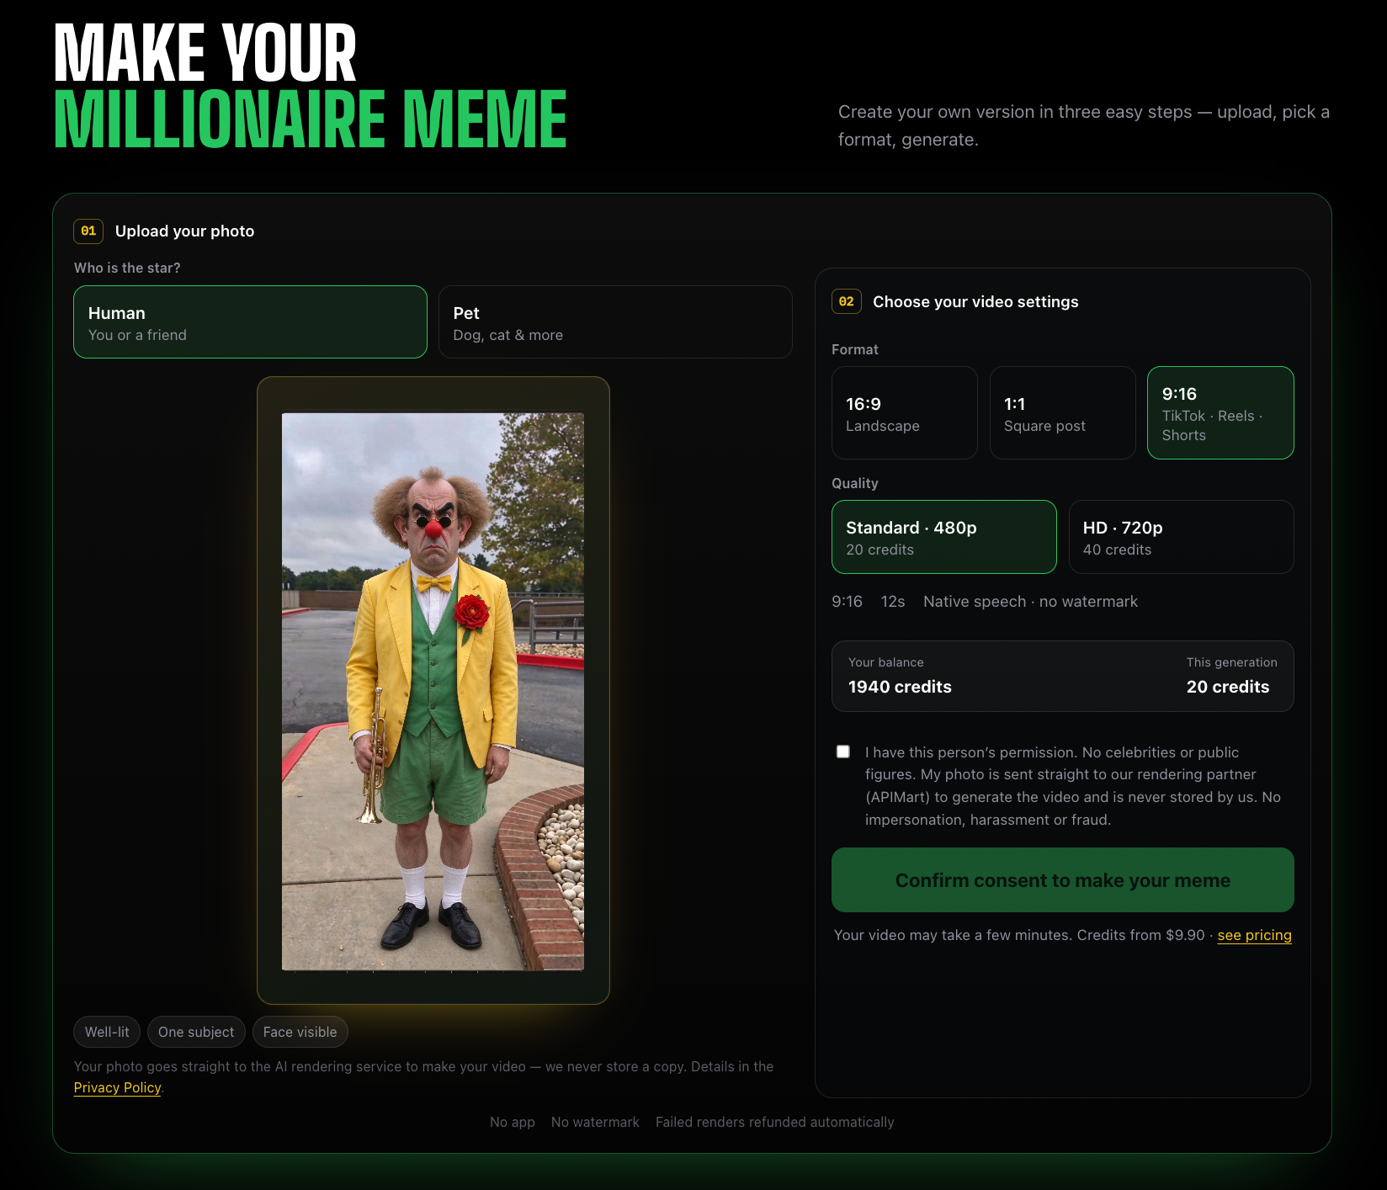Click the Native speech · no watermark text
Screen dimensions: 1387x1190
pyautogui.click(x=1030, y=602)
